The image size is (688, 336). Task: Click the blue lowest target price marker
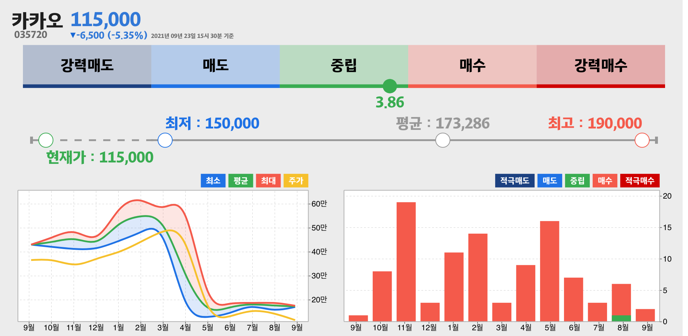coord(165,140)
